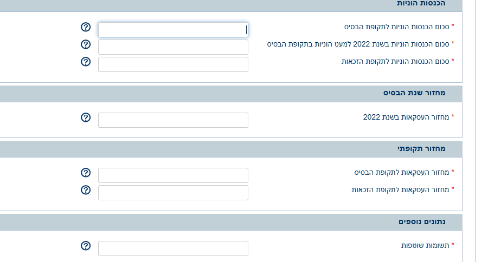Select the 'תשומות שוטפות' input box
Image resolution: width=488 pixels, height=262 pixels.
point(173,248)
